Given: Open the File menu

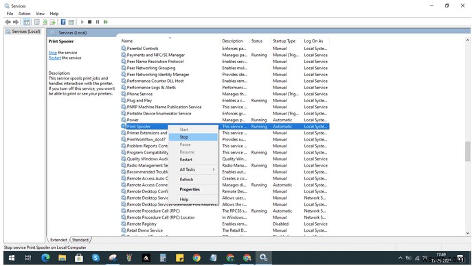Looking at the screenshot, I should coord(10,14).
